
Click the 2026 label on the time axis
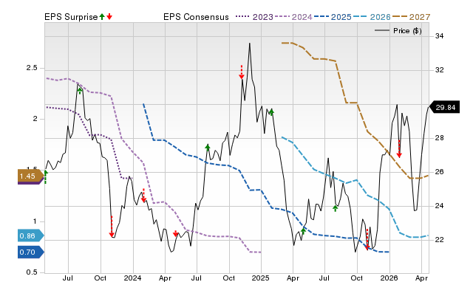click(x=389, y=278)
